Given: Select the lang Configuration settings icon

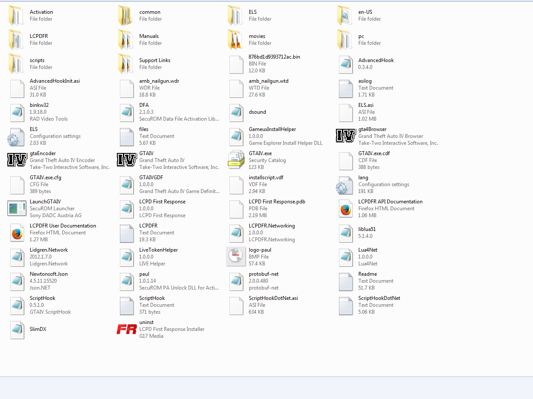Looking at the screenshot, I should point(345,184).
